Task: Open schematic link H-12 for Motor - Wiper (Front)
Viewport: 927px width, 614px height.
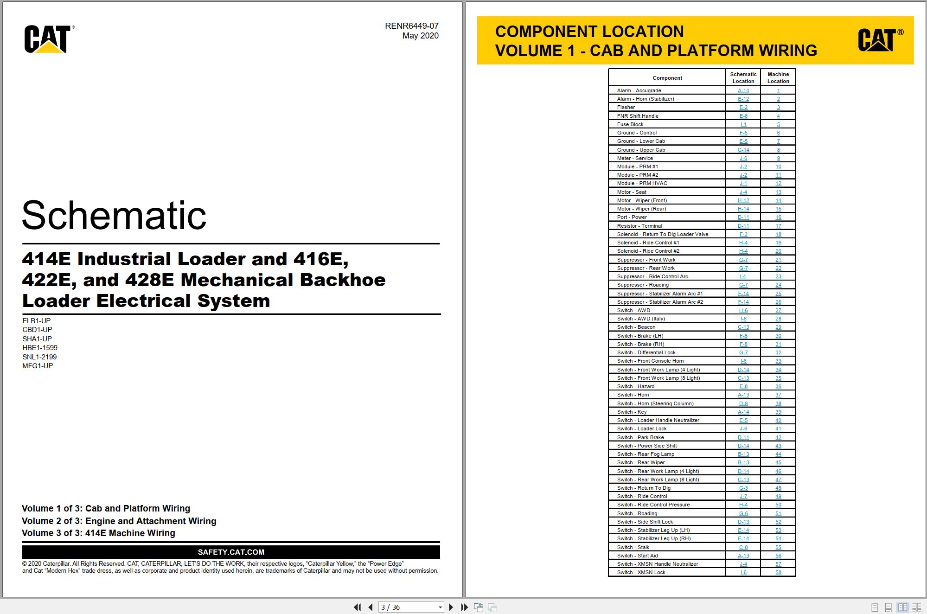Action: [743, 200]
